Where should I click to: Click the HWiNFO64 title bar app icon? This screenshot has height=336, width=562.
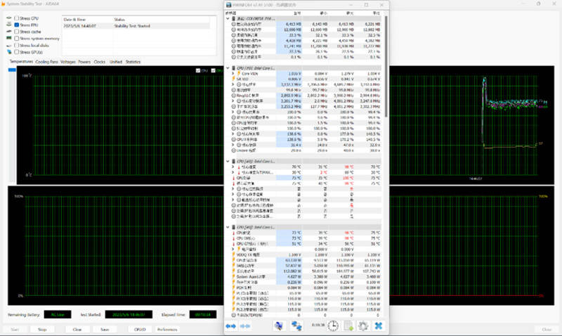pyautogui.click(x=227, y=6)
